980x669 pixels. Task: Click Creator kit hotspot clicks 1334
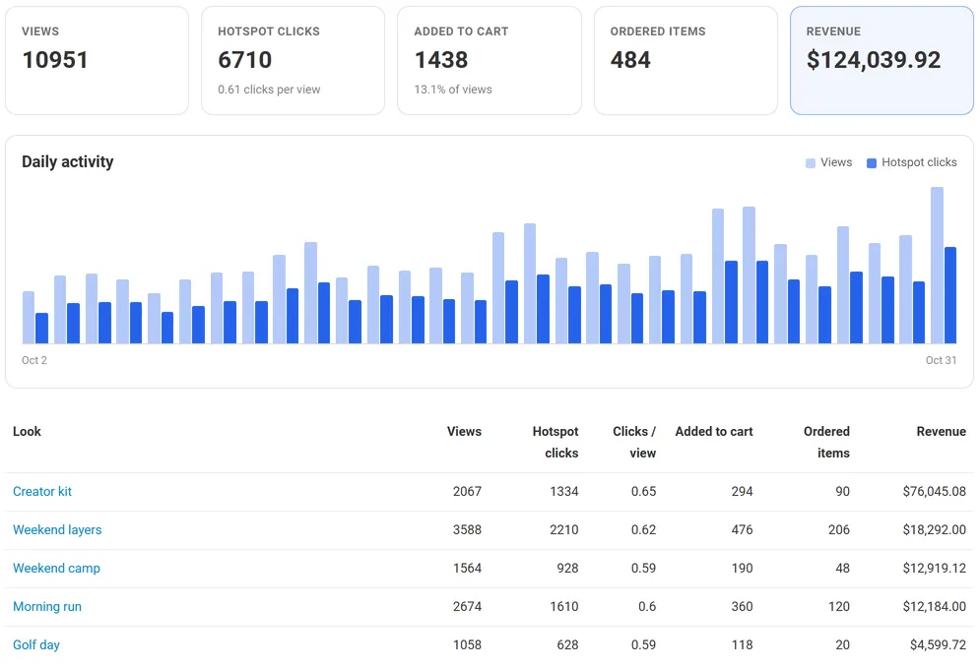pos(564,491)
